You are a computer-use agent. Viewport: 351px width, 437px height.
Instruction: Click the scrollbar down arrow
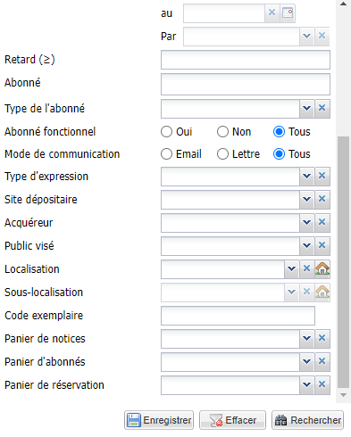(x=343, y=395)
